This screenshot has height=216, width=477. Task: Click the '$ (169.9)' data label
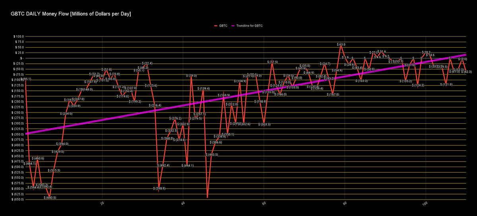coord(224,95)
